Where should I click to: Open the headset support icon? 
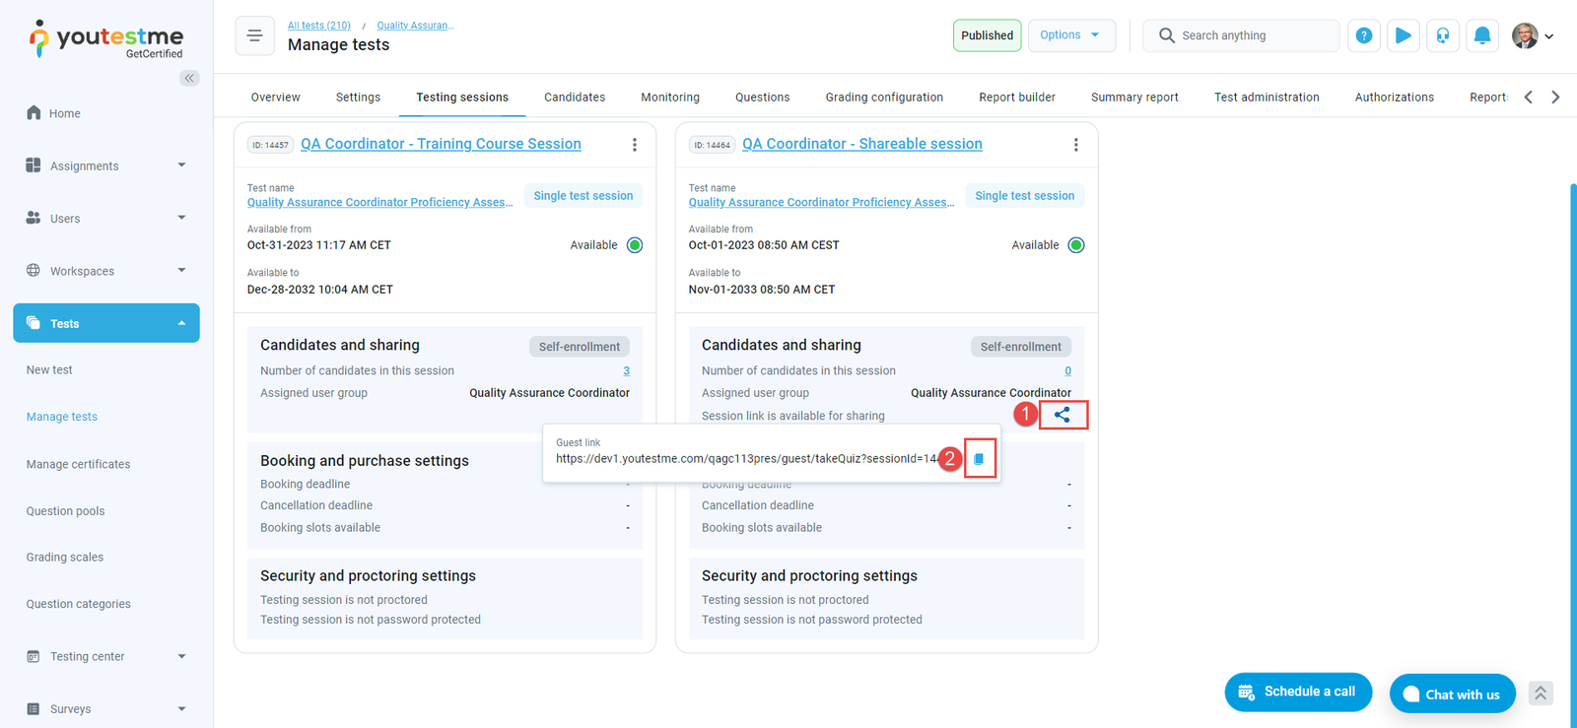tap(1442, 35)
